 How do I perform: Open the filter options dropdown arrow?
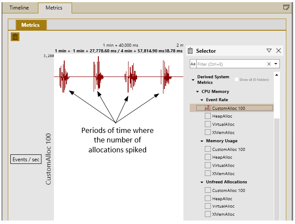point(276,64)
